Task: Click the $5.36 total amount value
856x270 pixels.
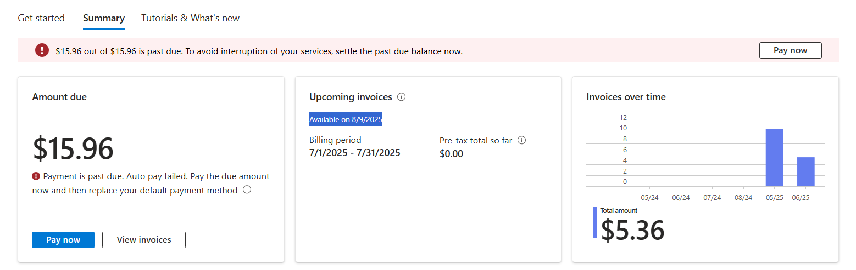Action: tap(632, 230)
